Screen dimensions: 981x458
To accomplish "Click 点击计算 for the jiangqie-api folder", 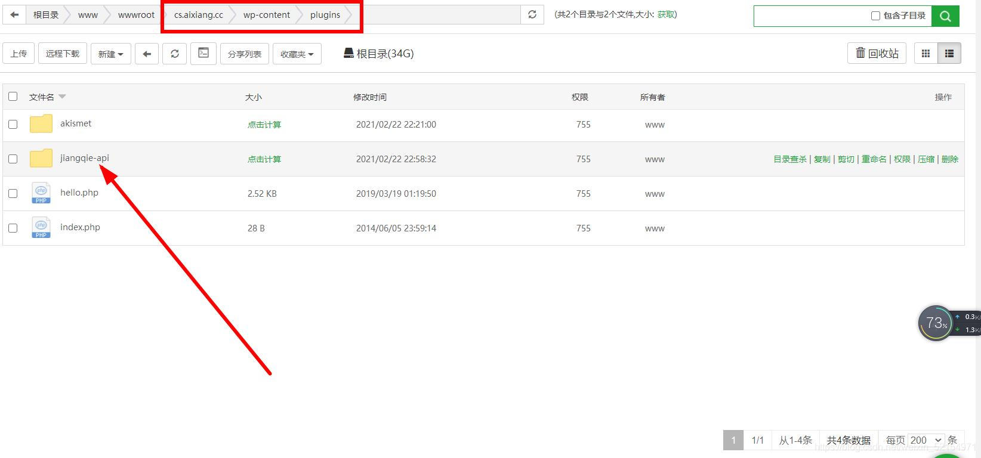I will 264,159.
